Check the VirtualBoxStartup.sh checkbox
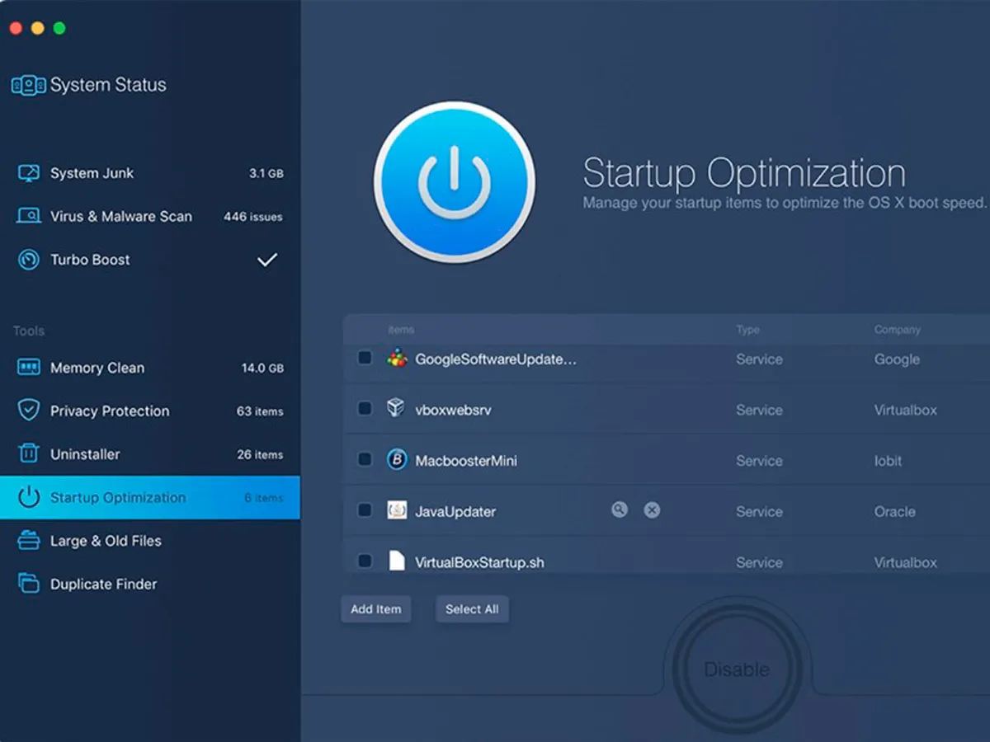This screenshot has height=742, width=990. pyautogui.click(x=365, y=561)
